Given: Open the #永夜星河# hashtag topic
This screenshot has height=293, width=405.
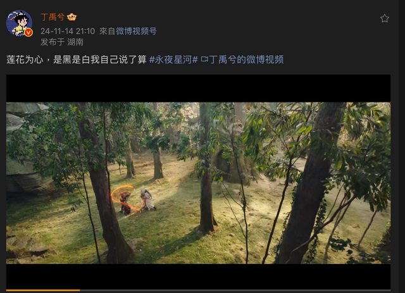Looking at the screenshot, I should tap(173, 59).
